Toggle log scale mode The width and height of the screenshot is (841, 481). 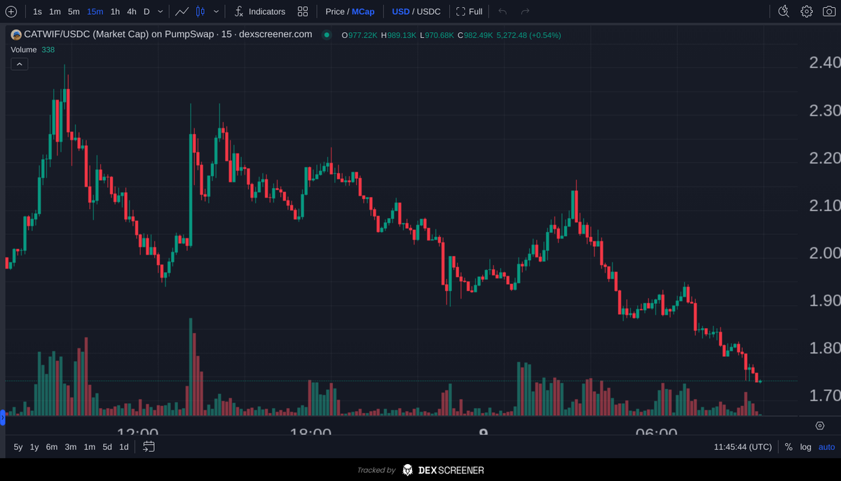(806, 447)
